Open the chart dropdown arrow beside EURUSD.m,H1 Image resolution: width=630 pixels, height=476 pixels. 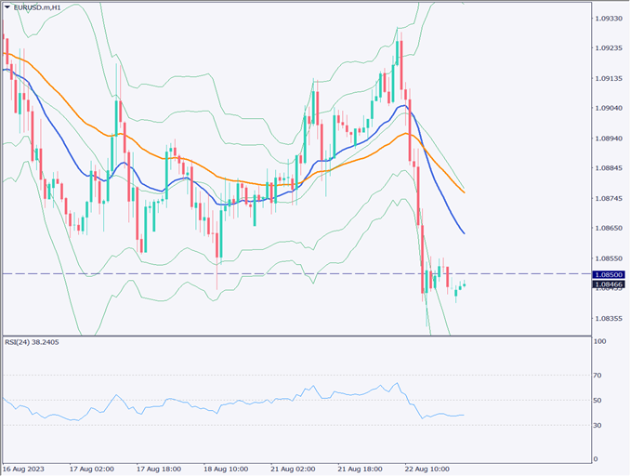7,7
